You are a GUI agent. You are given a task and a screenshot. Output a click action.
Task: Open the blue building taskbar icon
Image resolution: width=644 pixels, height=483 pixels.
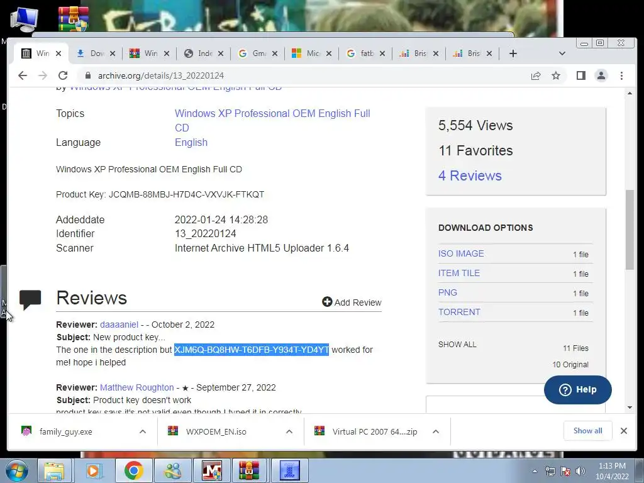coord(289,470)
